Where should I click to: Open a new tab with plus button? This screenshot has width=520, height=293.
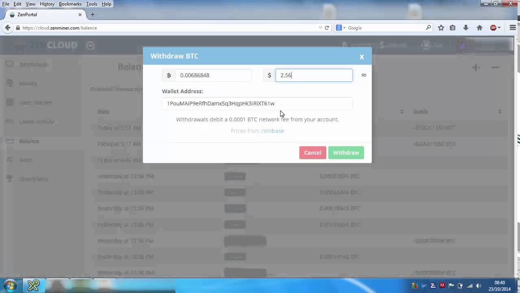point(92,15)
